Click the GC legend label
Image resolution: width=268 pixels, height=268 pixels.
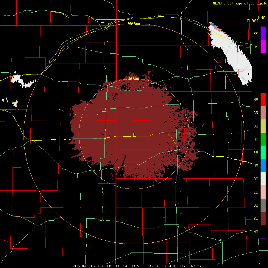pyautogui.click(x=255, y=205)
